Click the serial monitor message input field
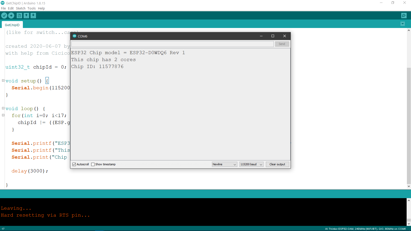Screen dimensions: 411x231 click(x=173, y=44)
